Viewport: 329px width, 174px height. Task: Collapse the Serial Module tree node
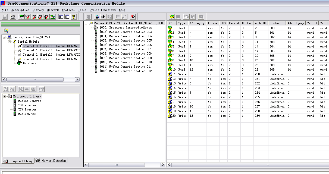pos(10,42)
